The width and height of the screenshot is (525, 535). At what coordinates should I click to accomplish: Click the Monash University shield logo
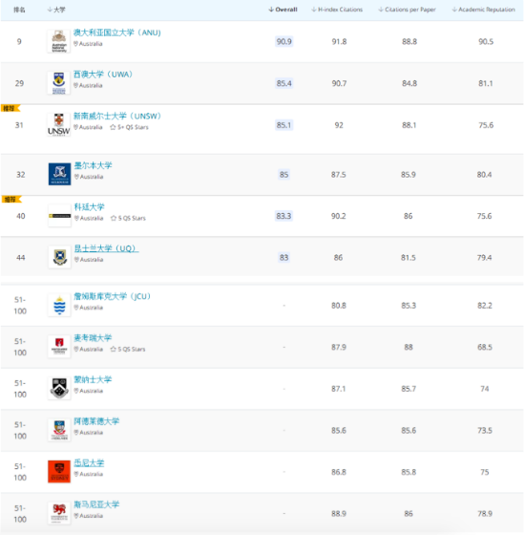[x=59, y=388]
